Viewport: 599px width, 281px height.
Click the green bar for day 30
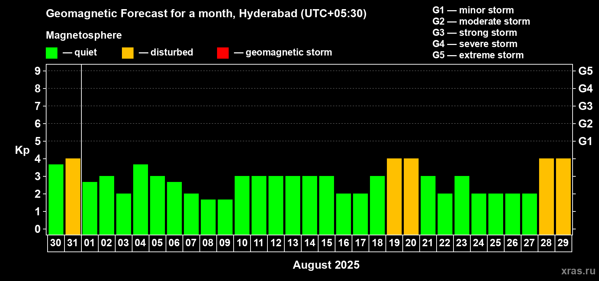56,200
